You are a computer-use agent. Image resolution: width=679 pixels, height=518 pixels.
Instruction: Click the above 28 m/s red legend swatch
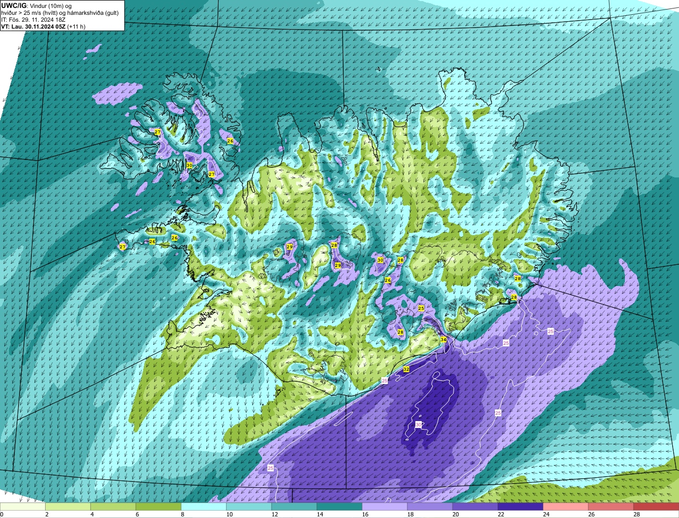(657, 507)
